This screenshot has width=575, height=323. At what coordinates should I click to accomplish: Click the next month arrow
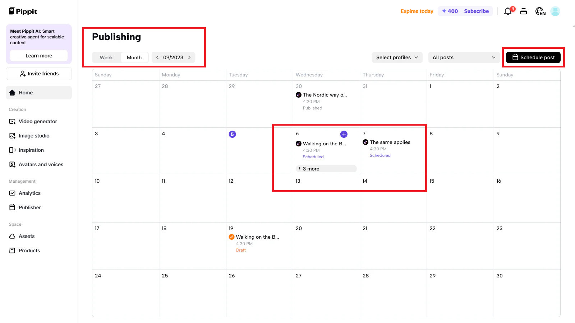click(189, 57)
